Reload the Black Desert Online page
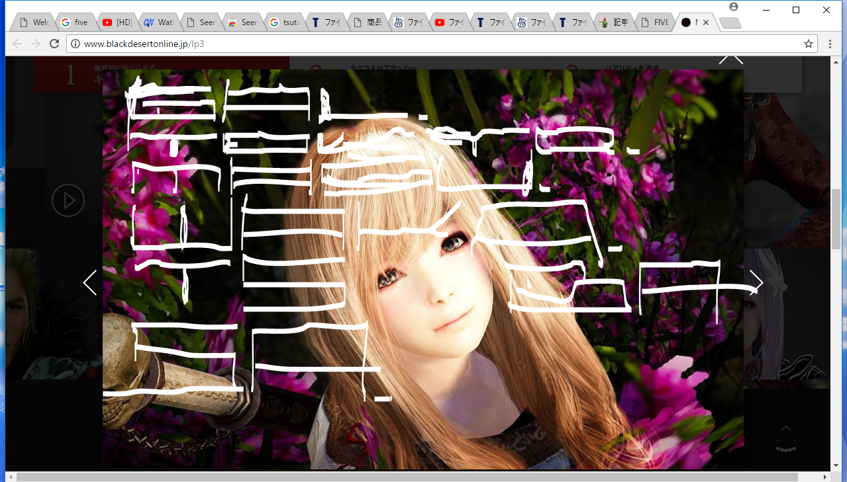Viewport: 847px width, 482px height. [x=54, y=44]
